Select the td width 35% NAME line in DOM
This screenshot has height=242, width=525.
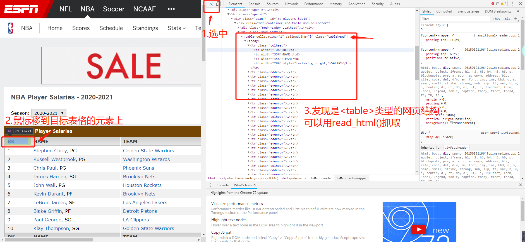click(x=277, y=54)
